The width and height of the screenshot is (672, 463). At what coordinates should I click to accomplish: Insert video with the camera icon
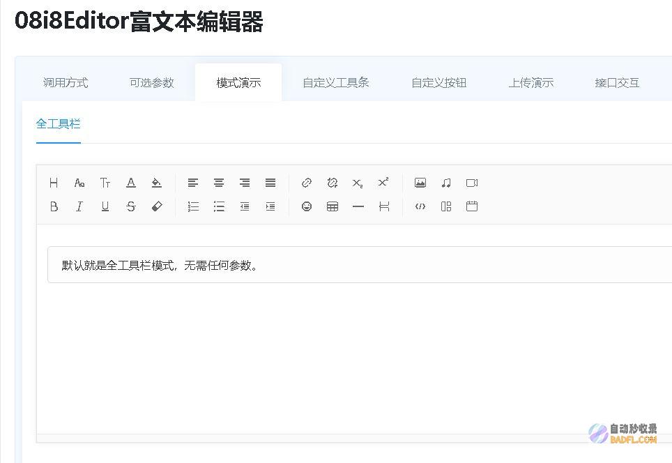coord(472,183)
